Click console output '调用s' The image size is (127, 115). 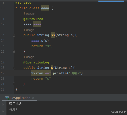click(13, 109)
